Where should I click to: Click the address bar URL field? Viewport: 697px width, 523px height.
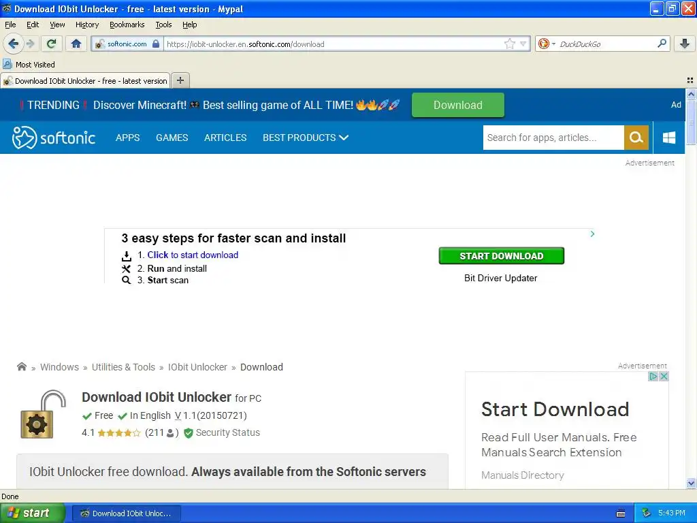(334, 44)
